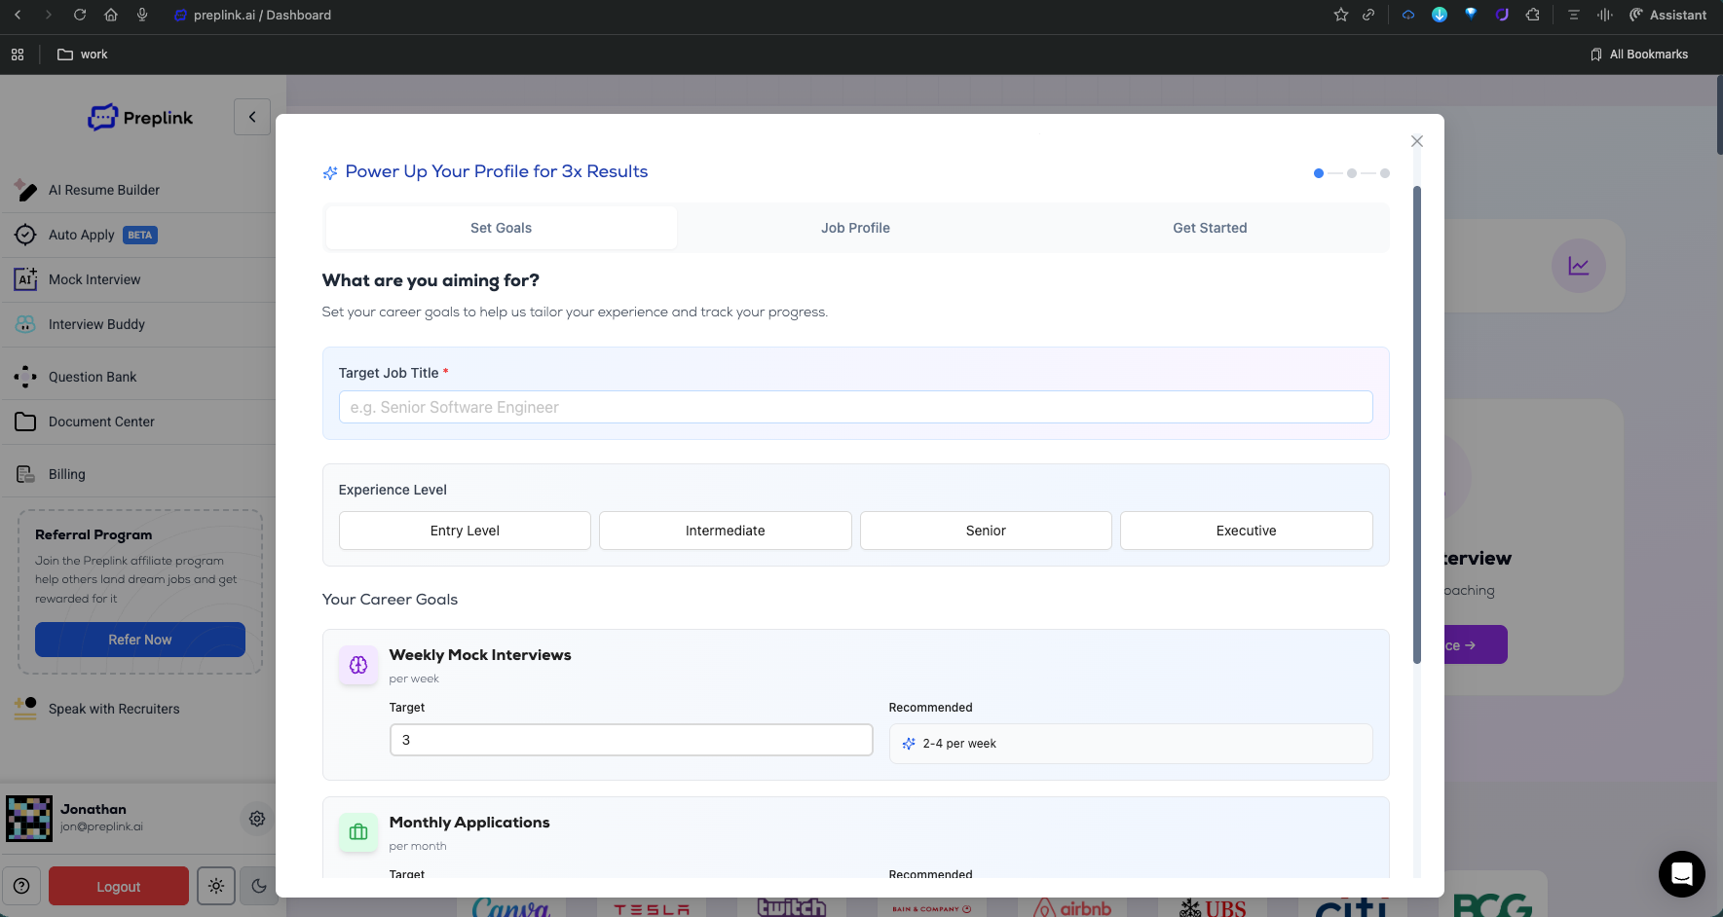
Task: Open account settings gear next to Jonathan
Action: pyautogui.click(x=257, y=819)
